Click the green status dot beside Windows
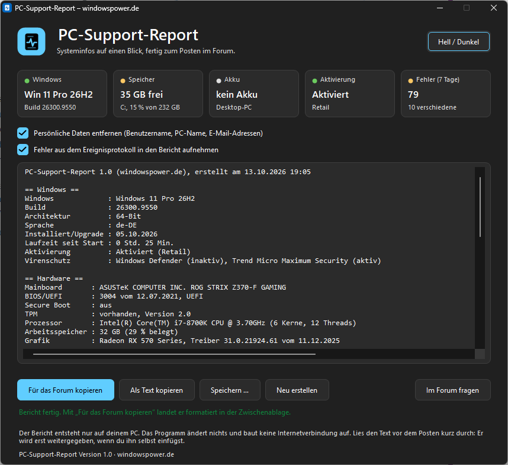Image resolution: width=508 pixels, height=465 pixels. [x=27, y=81]
